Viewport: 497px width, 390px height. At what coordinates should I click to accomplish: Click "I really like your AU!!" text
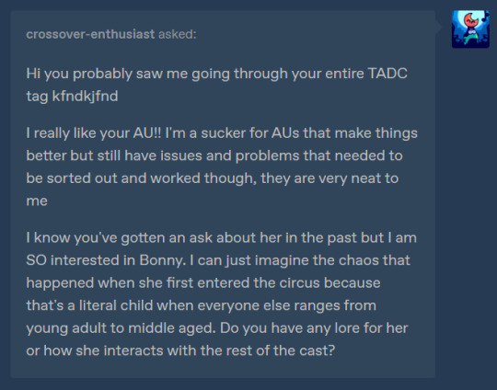coord(94,133)
